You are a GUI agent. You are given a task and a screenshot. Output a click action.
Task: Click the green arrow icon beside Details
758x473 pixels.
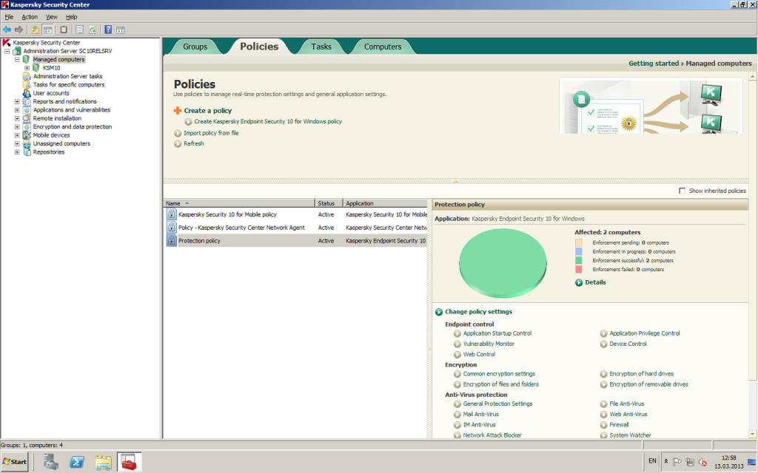[x=579, y=282]
